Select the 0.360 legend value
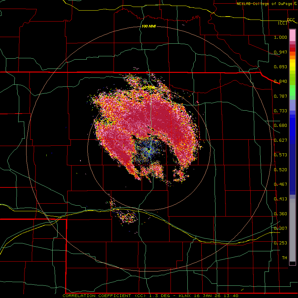The image size is (298, 298). point(280,214)
